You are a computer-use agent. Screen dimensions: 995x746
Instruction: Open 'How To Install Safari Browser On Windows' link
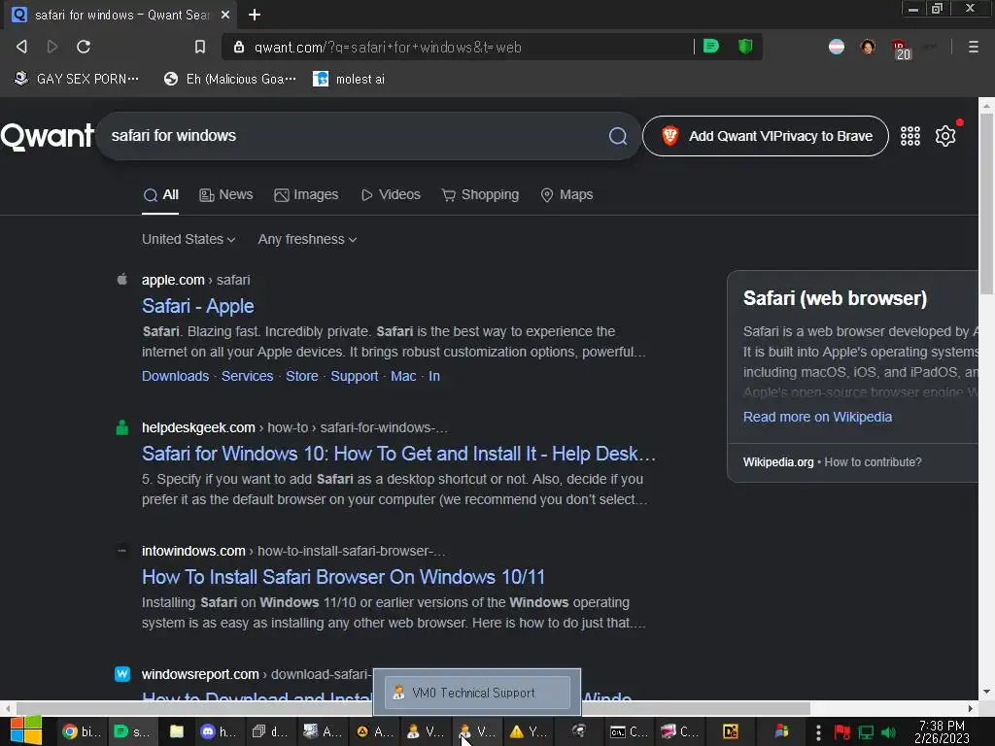tap(343, 577)
